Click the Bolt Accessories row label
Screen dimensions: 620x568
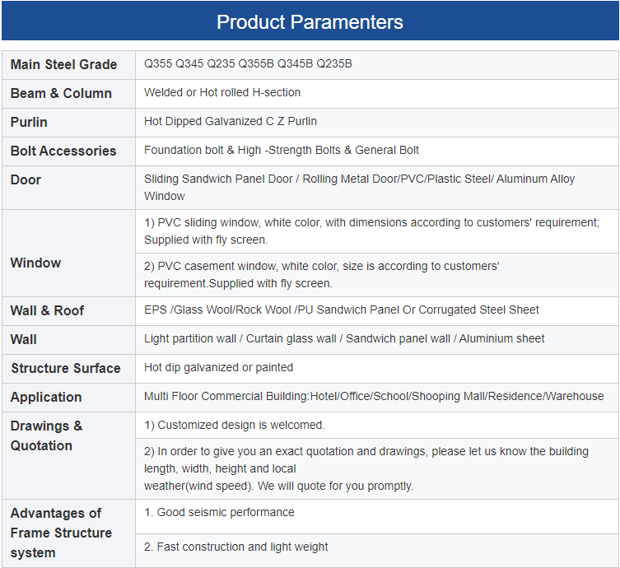point(63,151)
